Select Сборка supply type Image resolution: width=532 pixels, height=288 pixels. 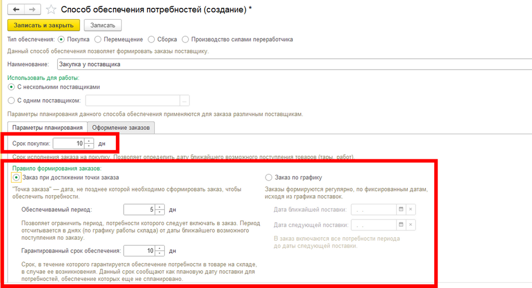[x=151, y=39]
